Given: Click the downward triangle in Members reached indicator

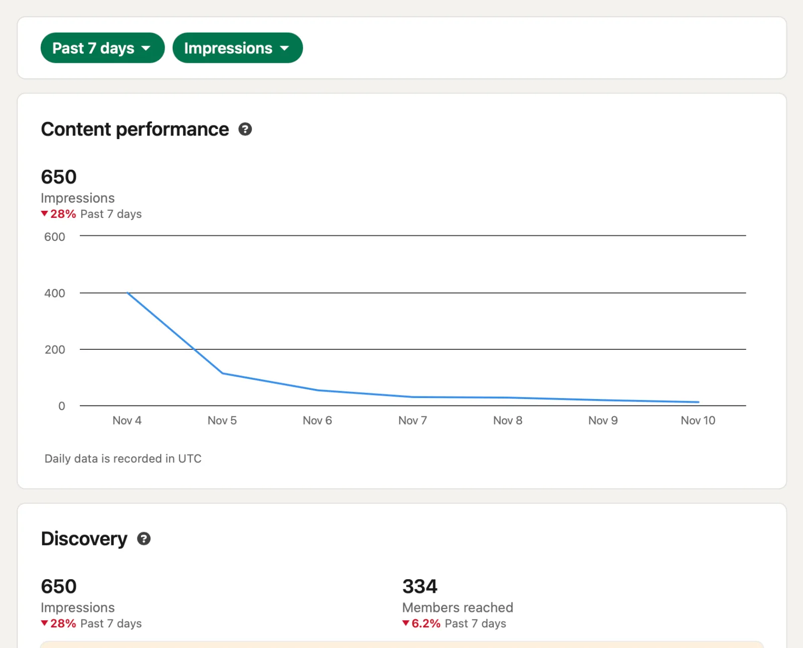Looking at the screenshot, I should click(x=406, y=623).
